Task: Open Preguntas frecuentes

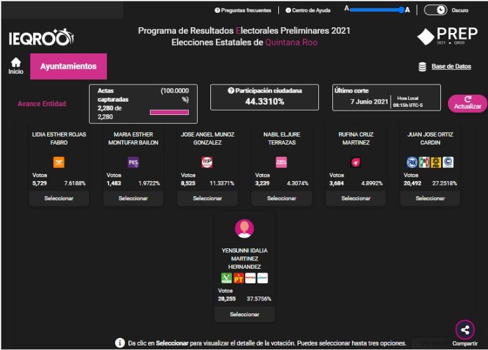Action: pyautogui.click(x=243, y=10)
